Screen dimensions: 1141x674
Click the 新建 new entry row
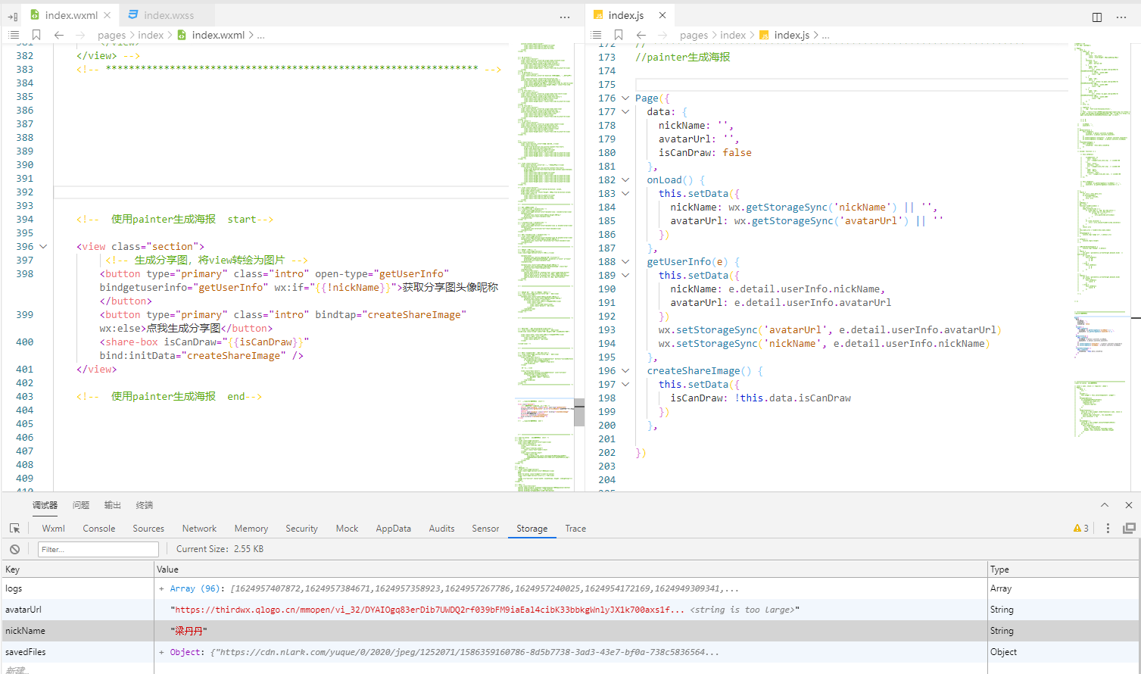point(17,669)
